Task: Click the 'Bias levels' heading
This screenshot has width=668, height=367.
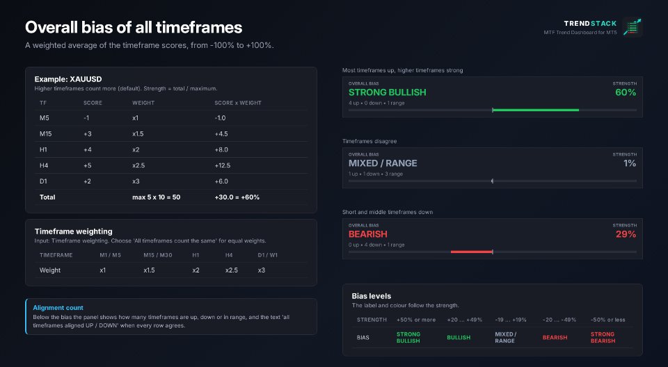Action: tap(372, 296)
